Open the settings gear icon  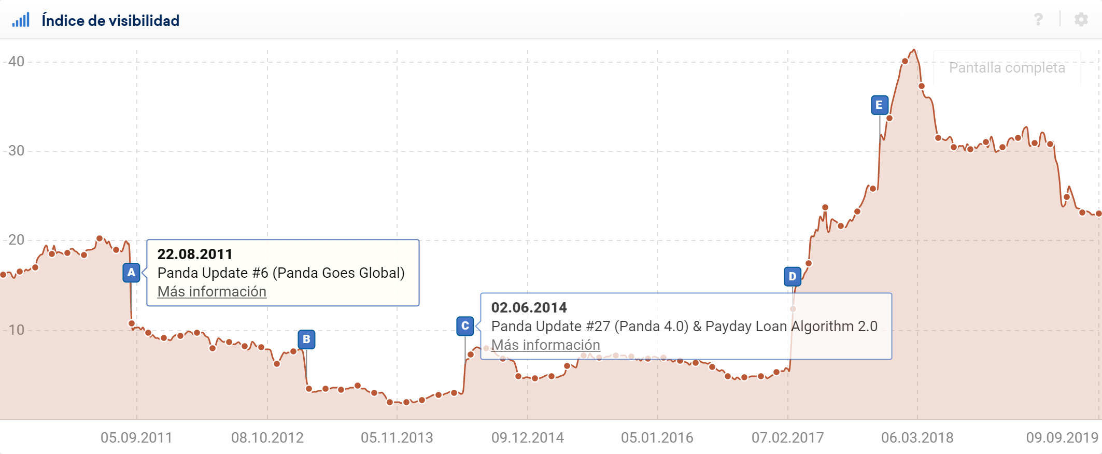1081,20
